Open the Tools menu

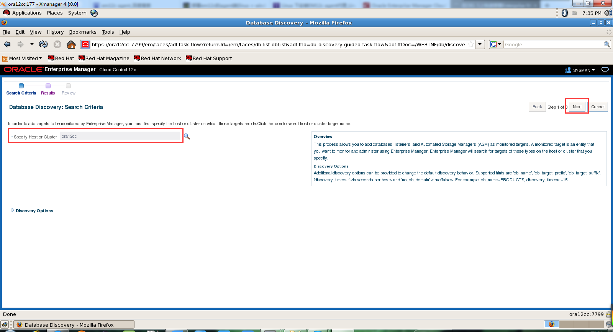tap(108, 32)
